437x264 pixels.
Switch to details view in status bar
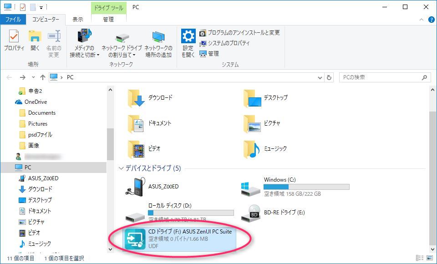pos(419,258)
